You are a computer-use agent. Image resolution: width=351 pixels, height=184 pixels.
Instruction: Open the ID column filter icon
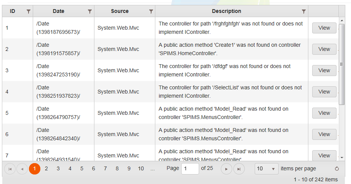[x=28, y=11]
